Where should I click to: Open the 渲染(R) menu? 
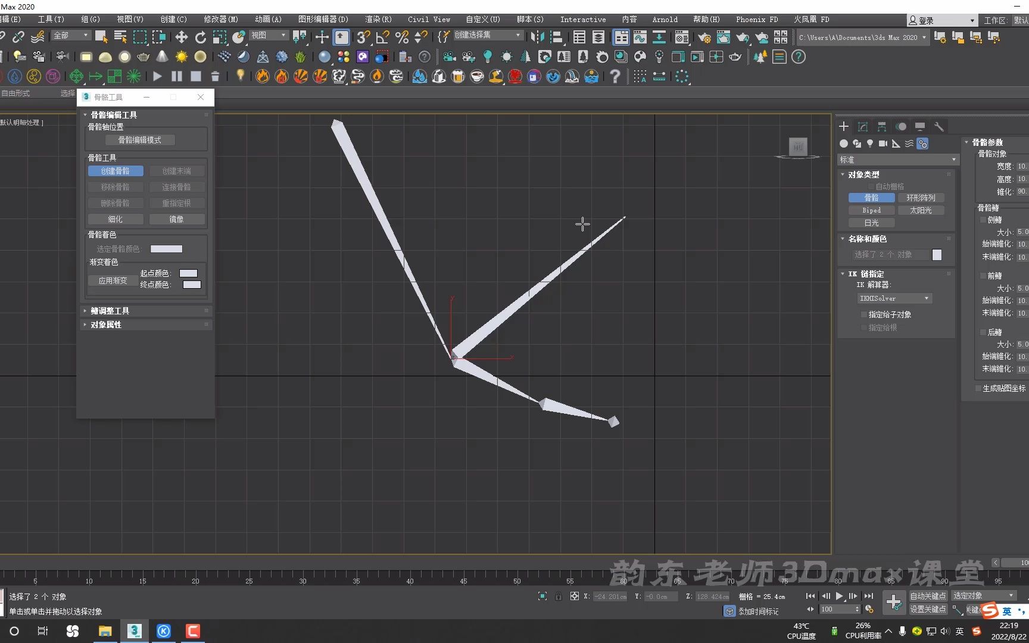[x=378, y=19]
